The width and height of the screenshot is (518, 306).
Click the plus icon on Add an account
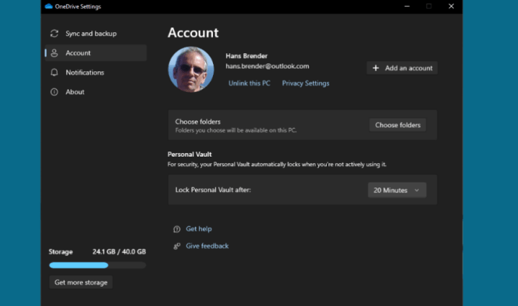pos(376,68)
